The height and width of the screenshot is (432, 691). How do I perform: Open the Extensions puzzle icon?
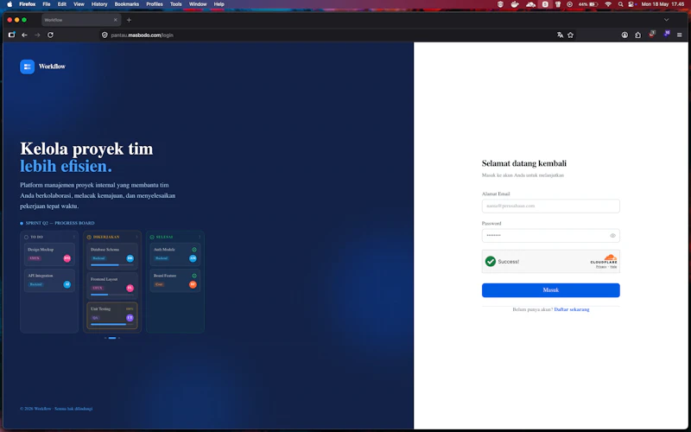pos(637,35)
